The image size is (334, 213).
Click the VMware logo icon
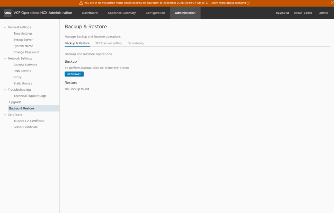[x=8, y=13]
